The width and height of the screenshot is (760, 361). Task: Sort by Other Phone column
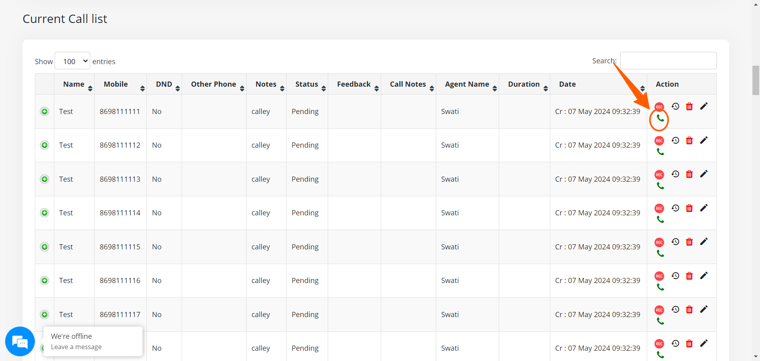(214, 84)
